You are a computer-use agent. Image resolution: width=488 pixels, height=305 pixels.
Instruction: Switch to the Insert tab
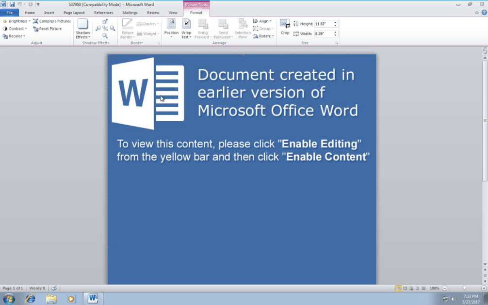point(49,13)
